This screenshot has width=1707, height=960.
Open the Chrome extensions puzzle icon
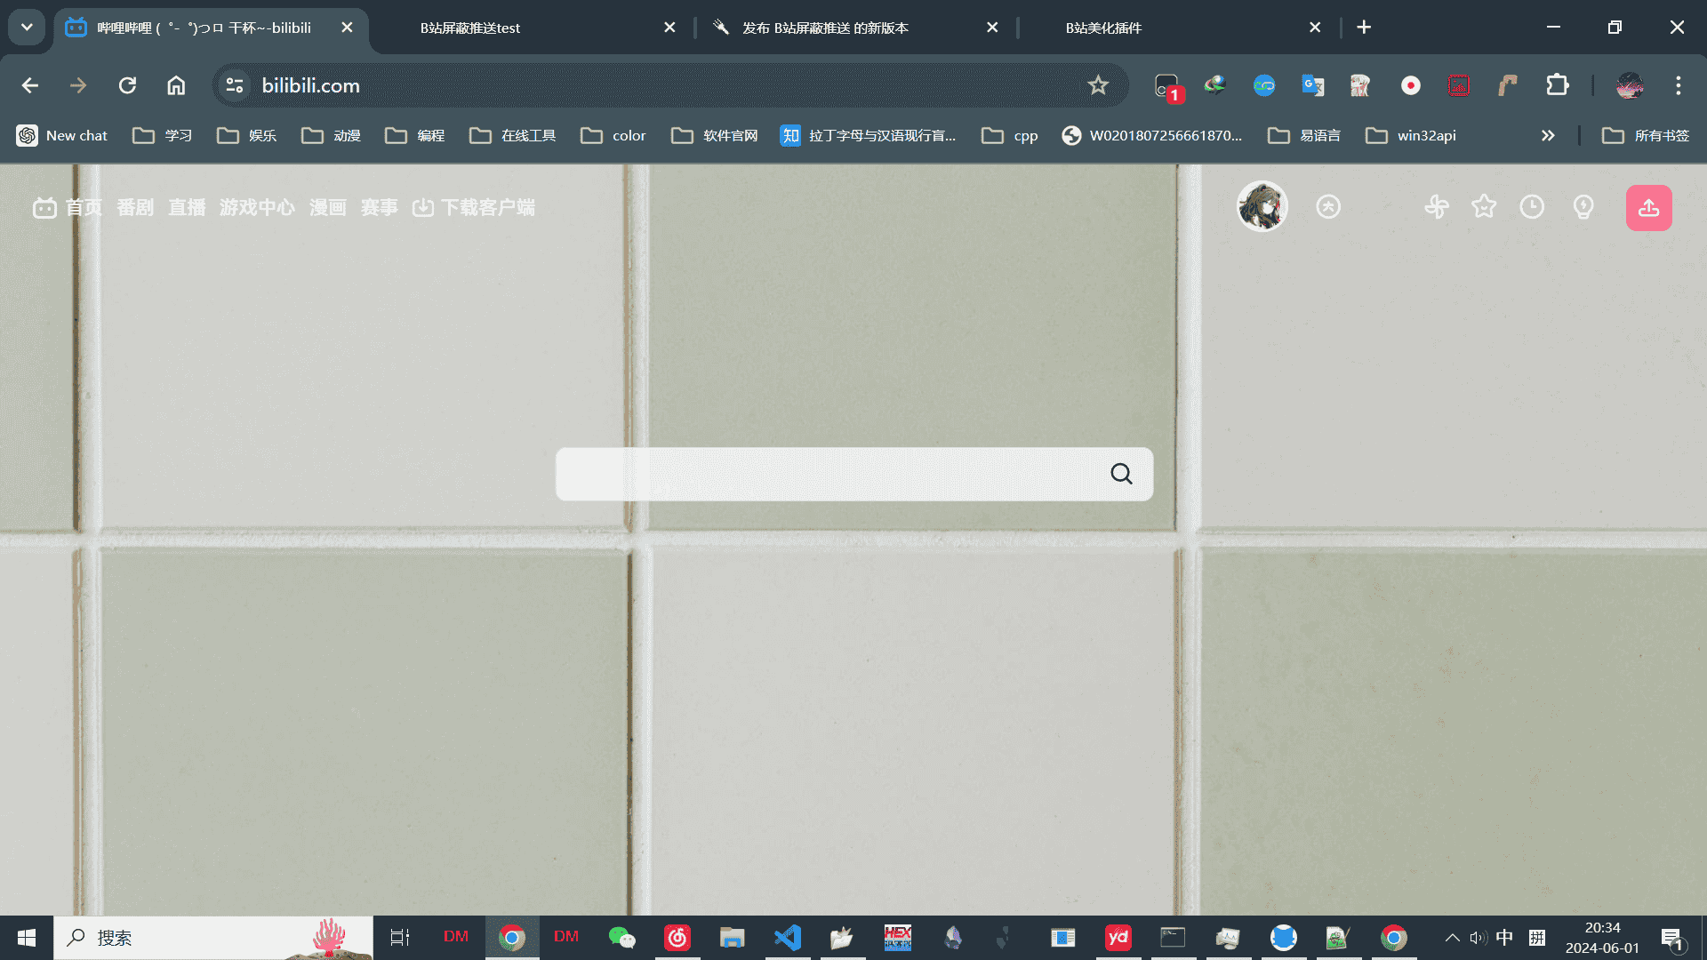click(1557, 85)
